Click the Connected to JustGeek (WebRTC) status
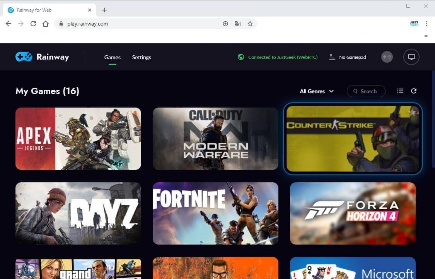The width and height of the screenshot is (435, 279). (283, 57)
